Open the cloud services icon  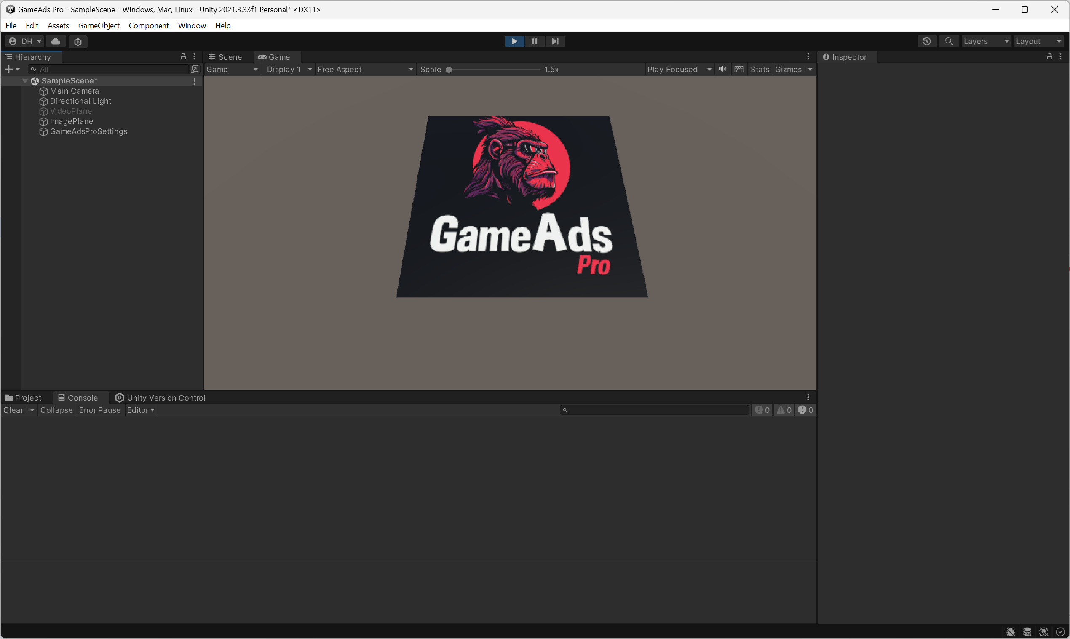(x=56, y=41)
